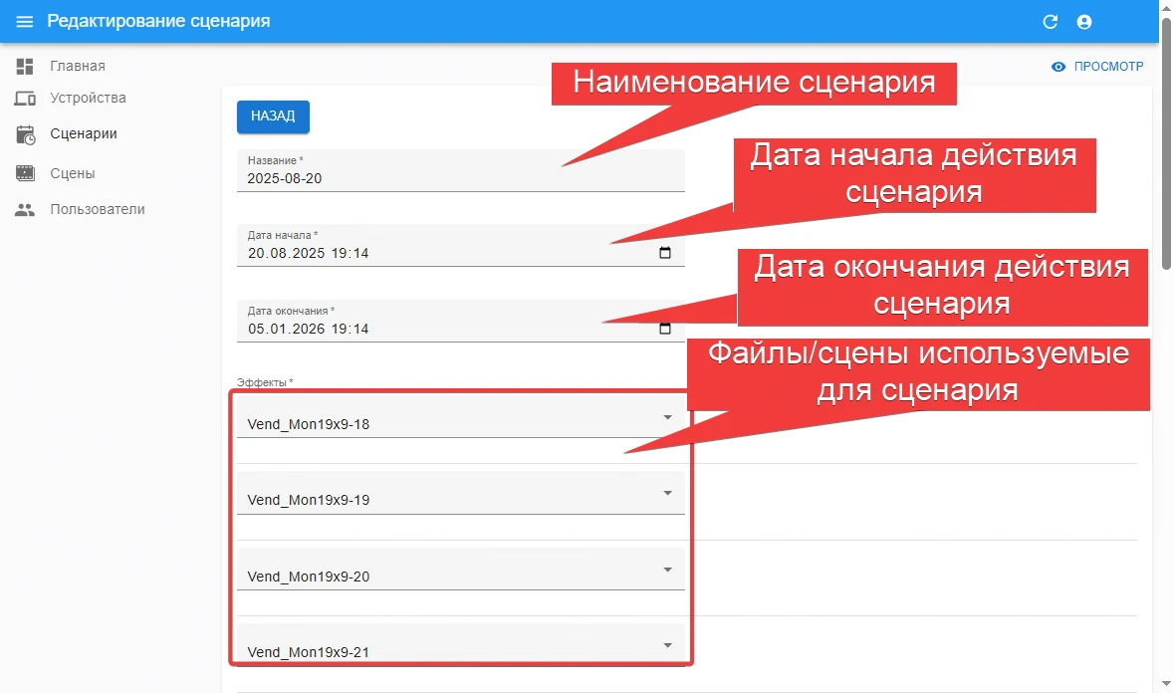The image size is (1174, 693).
Task: Click the Пользователи people icon
Action: click(25, 210)
